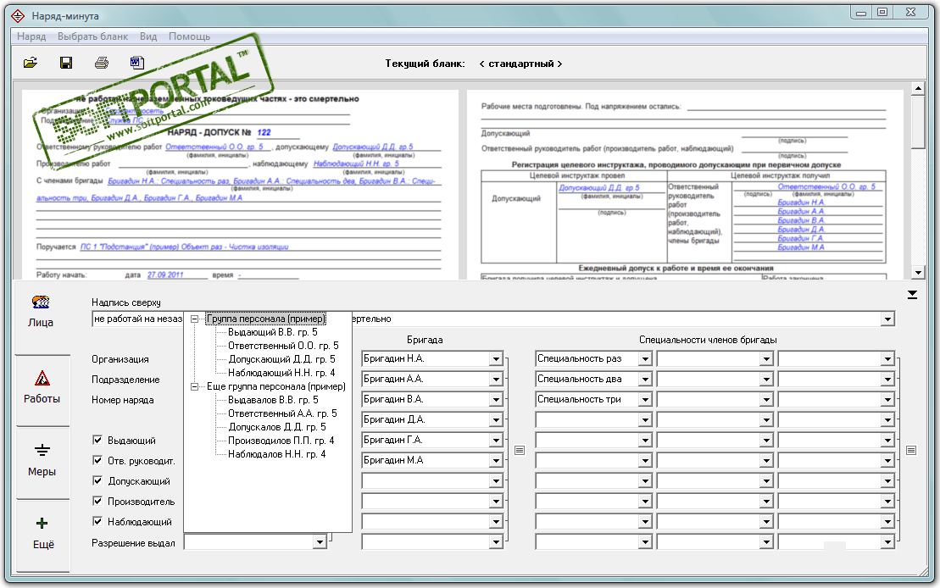Print using the printer toolbar icon
Screen dimensions: 940x588
pos(102,63)
